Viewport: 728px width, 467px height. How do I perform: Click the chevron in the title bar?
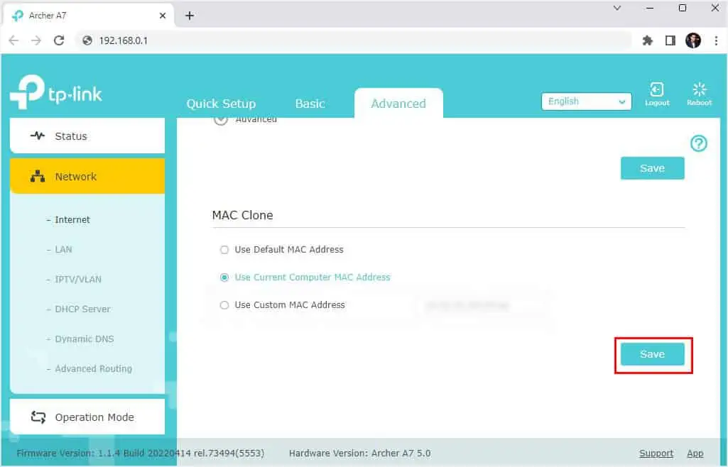pyautogui.click(x=616, y=9)
